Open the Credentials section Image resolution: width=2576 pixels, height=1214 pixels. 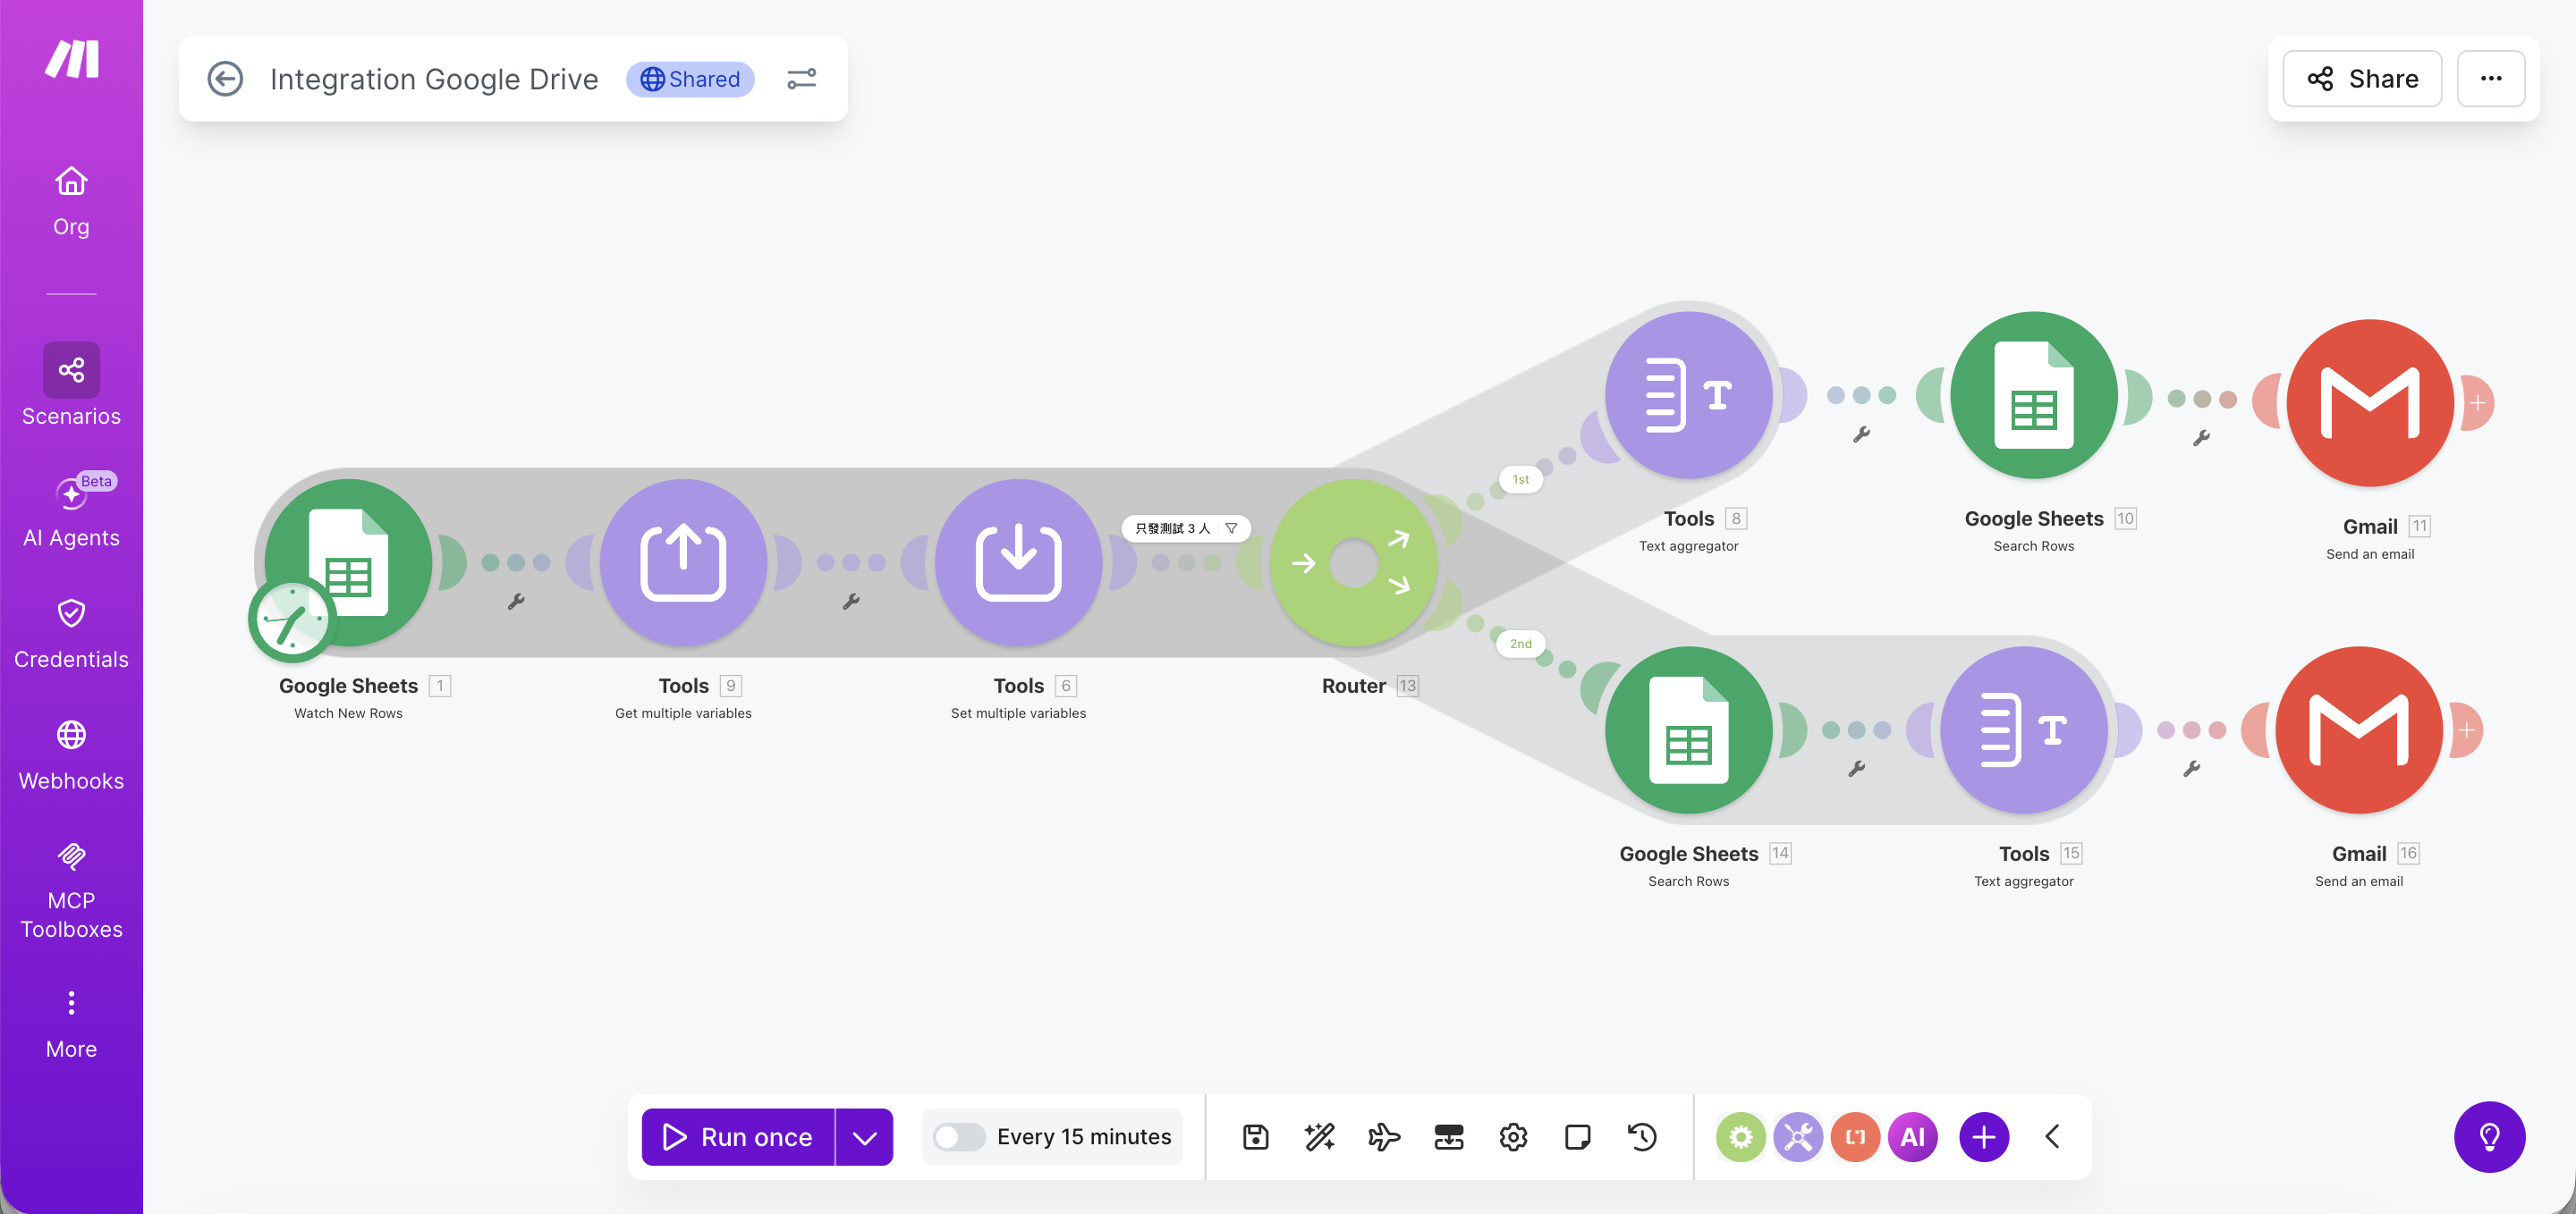pyautogui.click(x=71, y=634)
